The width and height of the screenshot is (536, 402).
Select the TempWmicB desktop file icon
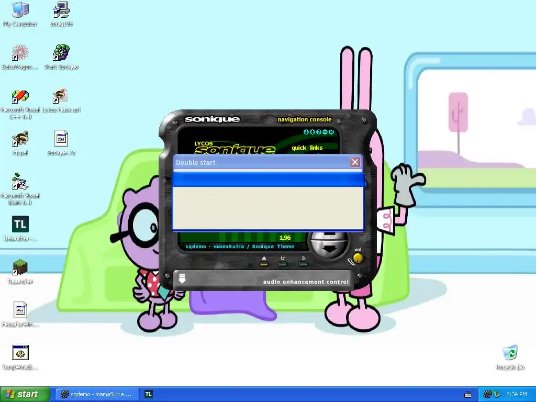coord(20,358)
